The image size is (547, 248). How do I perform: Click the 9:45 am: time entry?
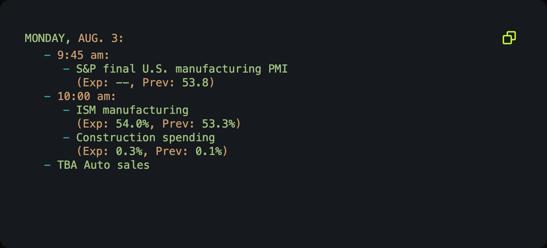83,55
